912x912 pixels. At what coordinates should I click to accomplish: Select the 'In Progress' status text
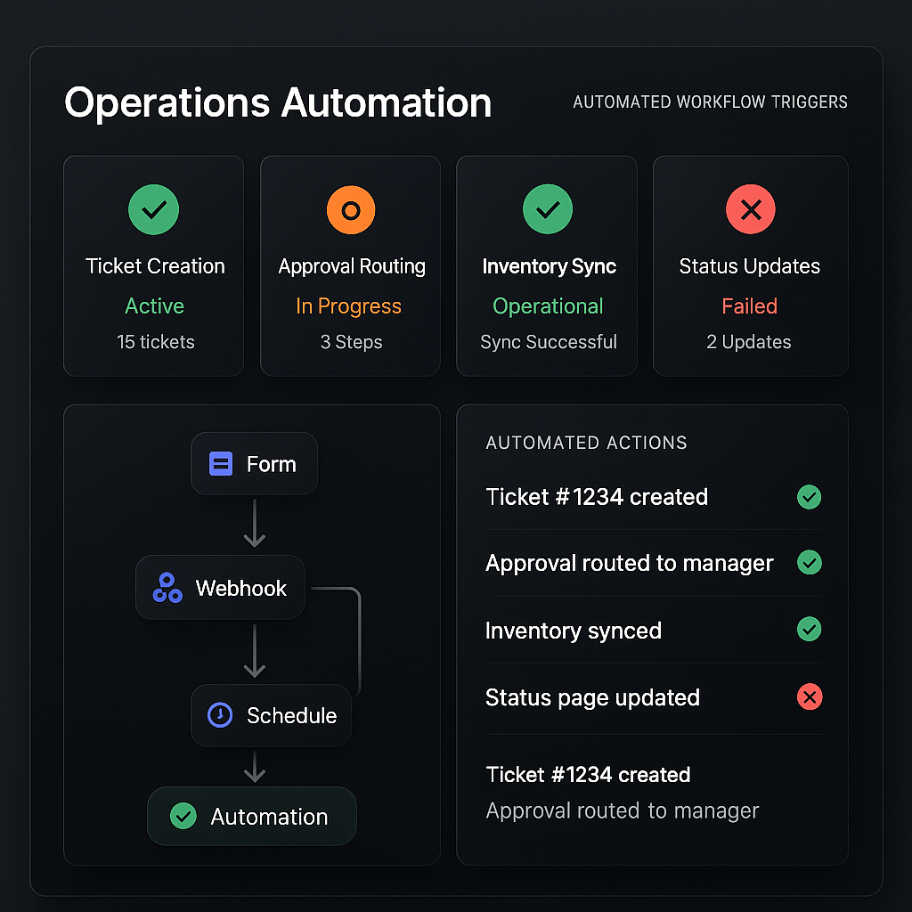[x=348, y=306]
